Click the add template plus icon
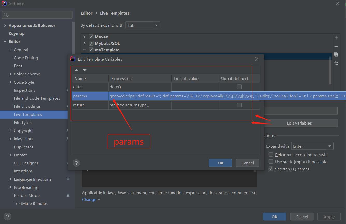This screenshot has width=346, height=224. (x=336, y=38)
